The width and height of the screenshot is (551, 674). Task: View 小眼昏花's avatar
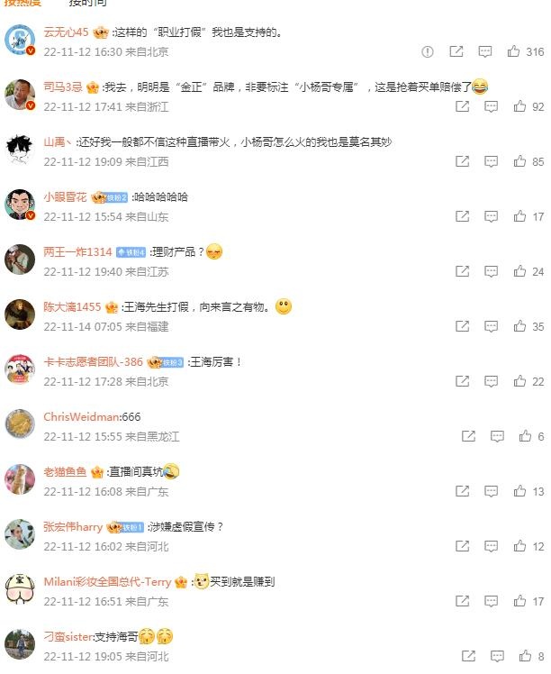tap(20, 205)
